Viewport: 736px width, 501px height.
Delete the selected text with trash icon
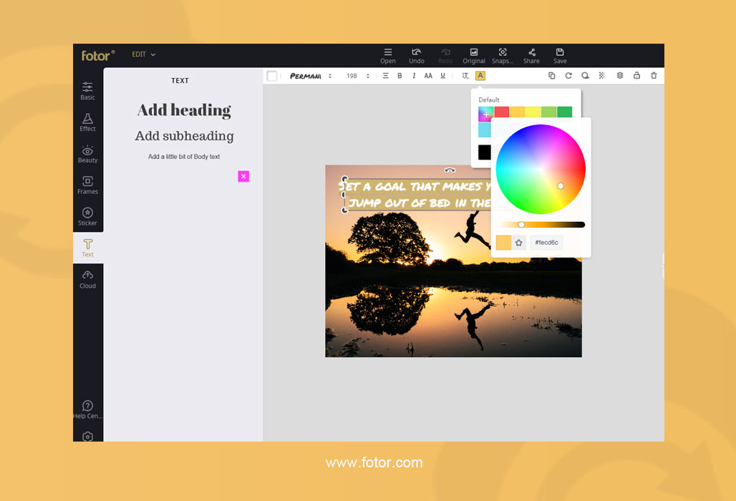654,76
